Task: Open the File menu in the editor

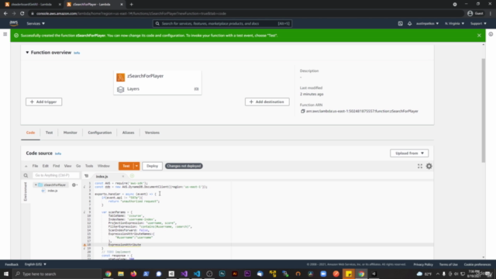Action: click(x=35, y=166)
